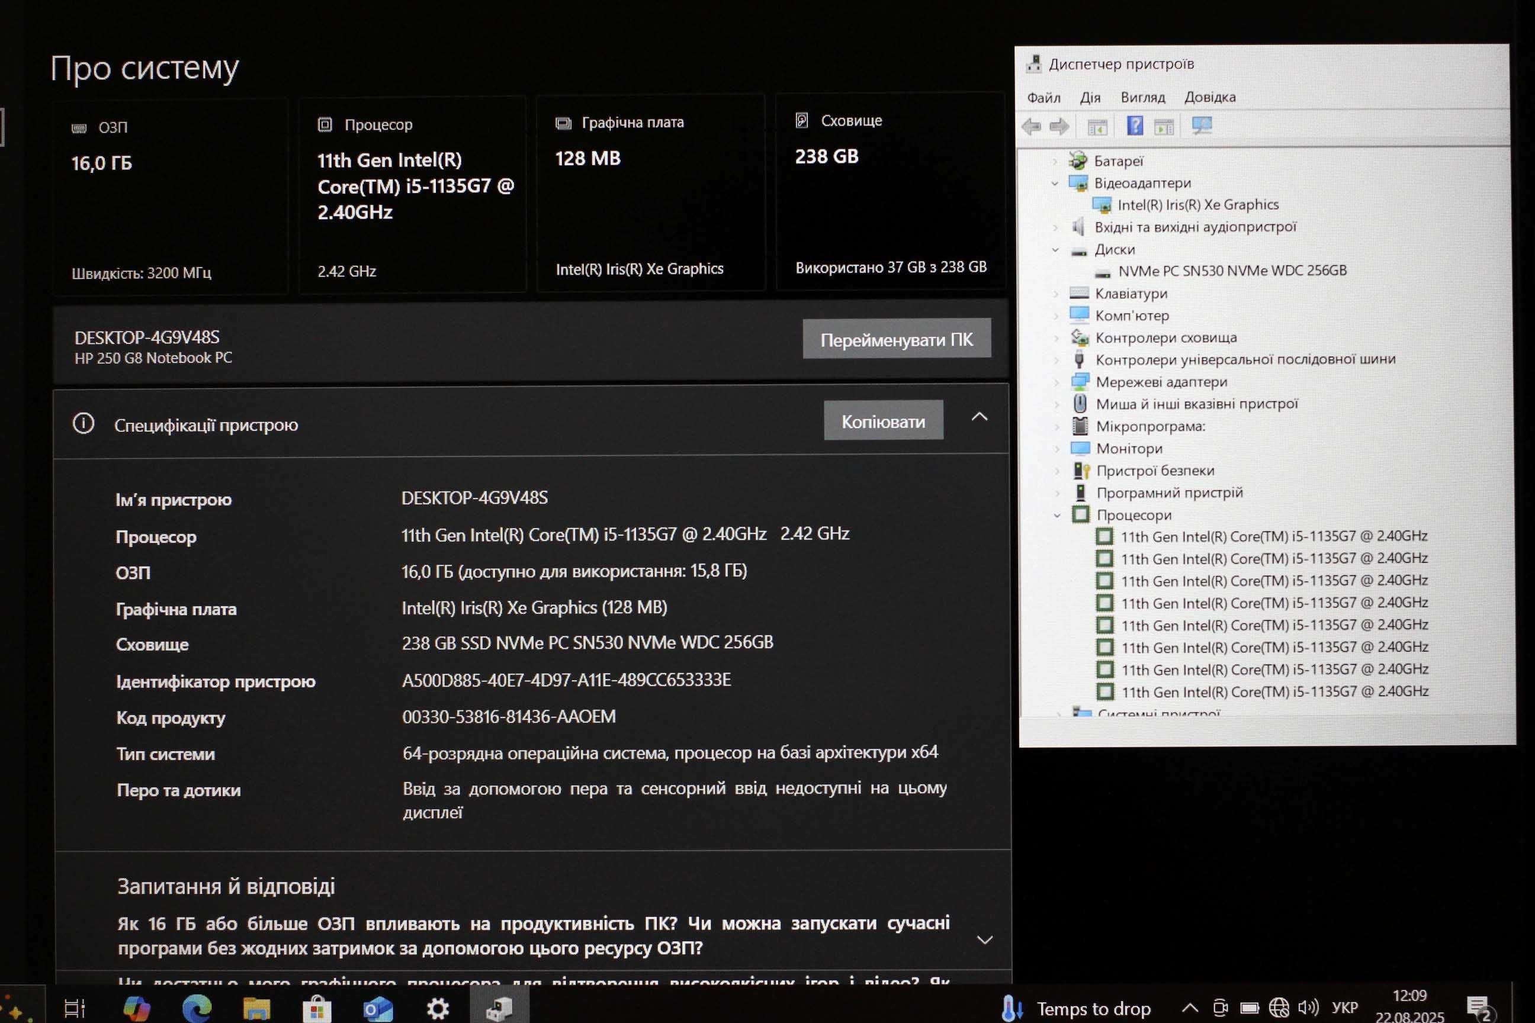The height and width of the screenshot is (1023, 1535).
Task: Expand Вхідні та вихідні аудіопристрої
Action: pos(1055,227)
